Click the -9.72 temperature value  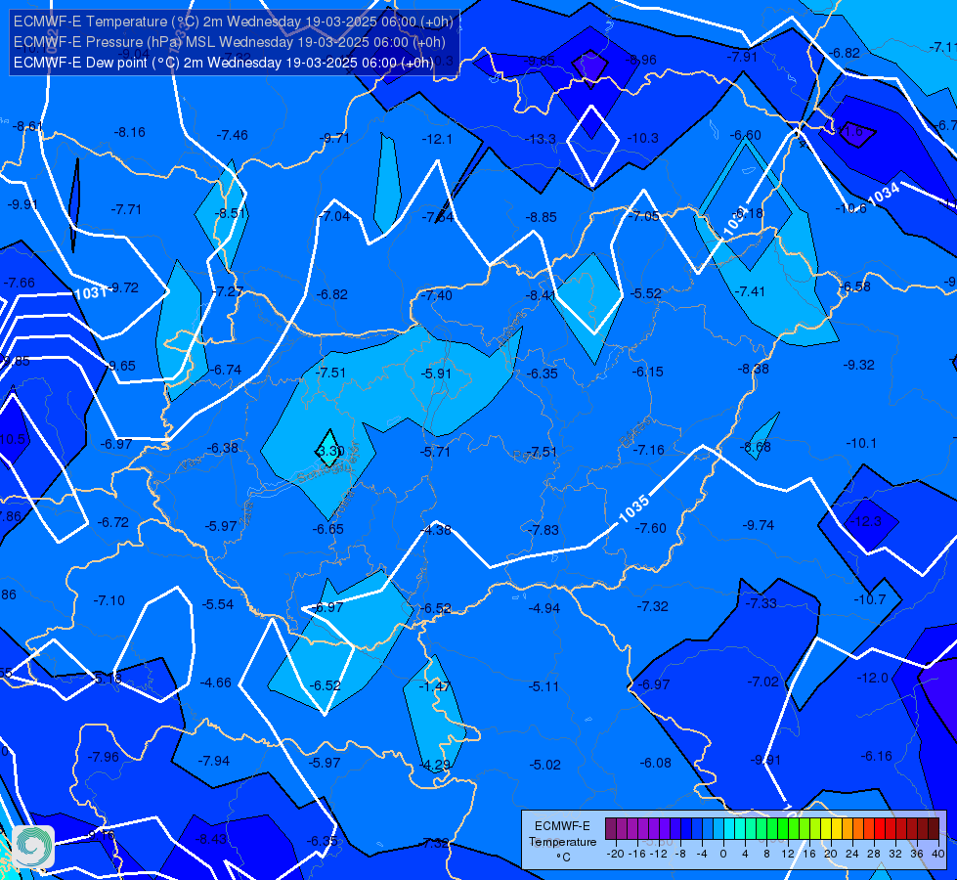tap(124, 287)
